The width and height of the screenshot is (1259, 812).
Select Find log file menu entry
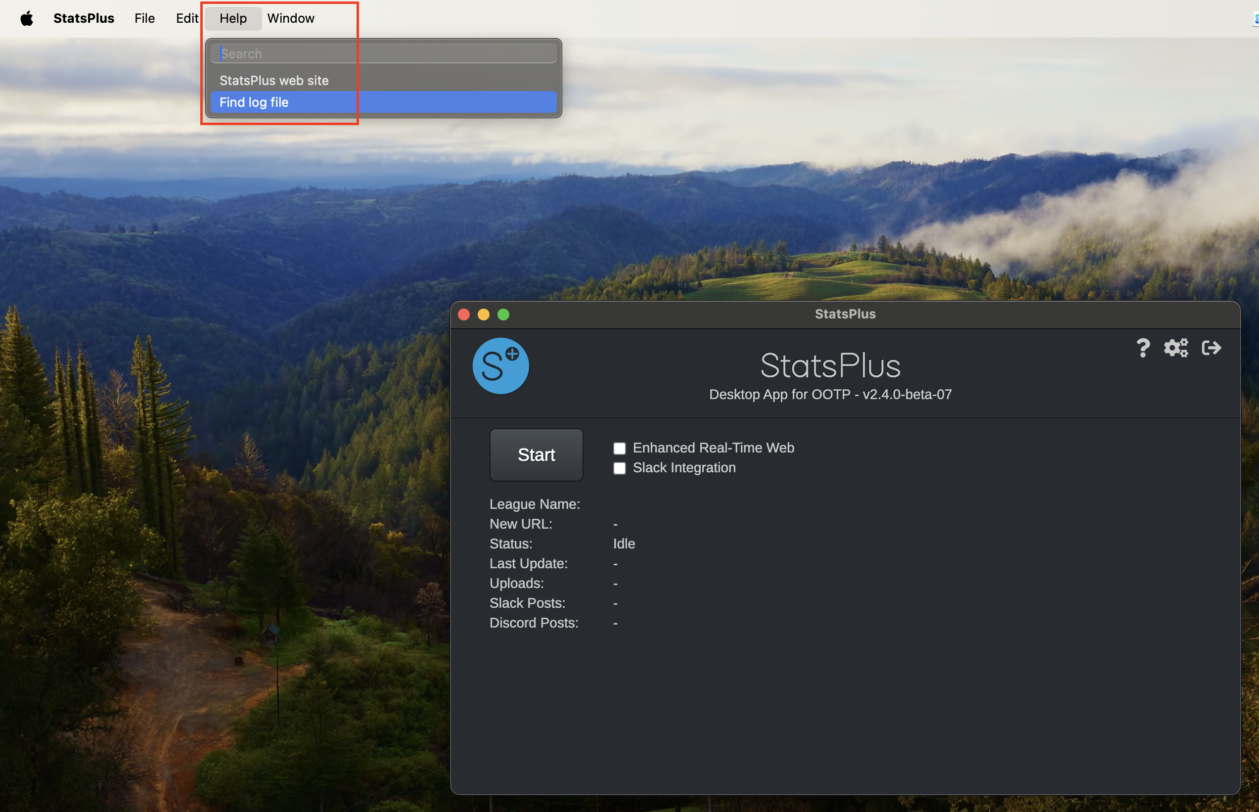point(383,102)
